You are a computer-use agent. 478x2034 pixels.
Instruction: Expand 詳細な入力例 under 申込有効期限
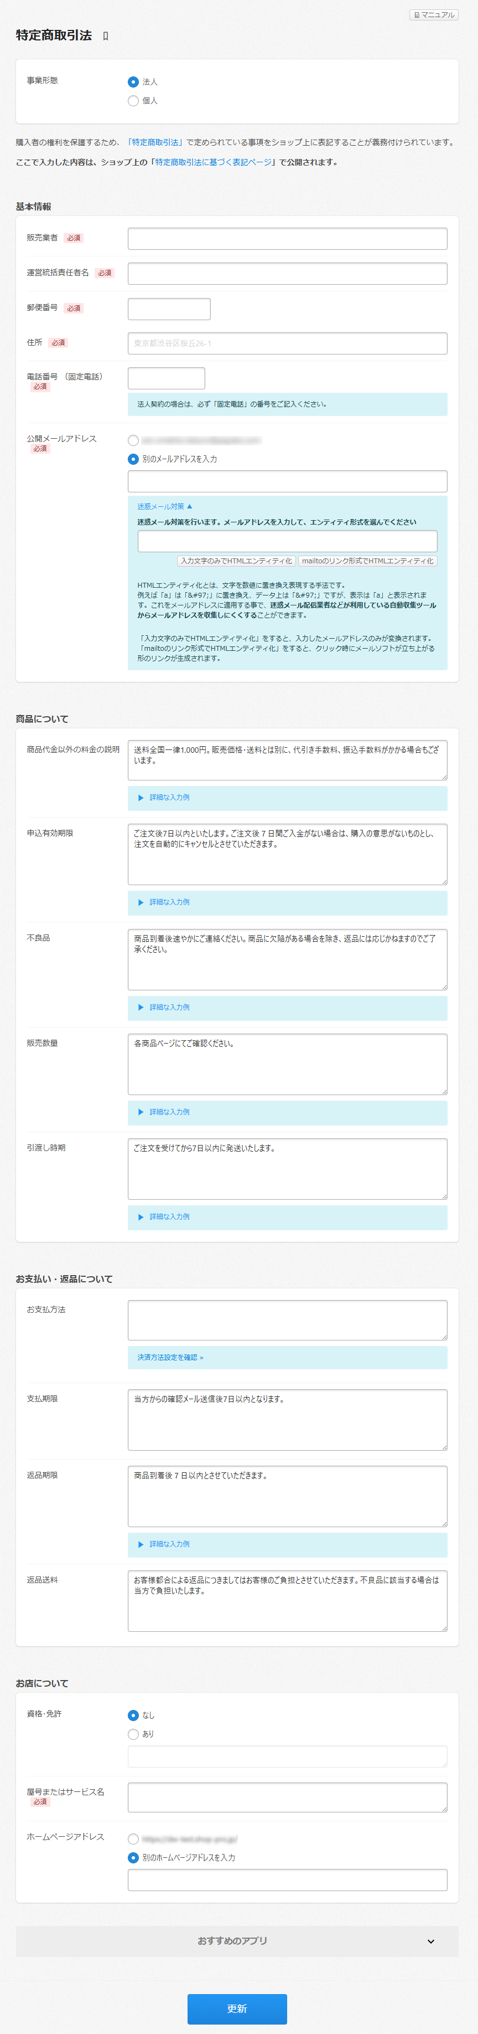[x=169, y=902]
